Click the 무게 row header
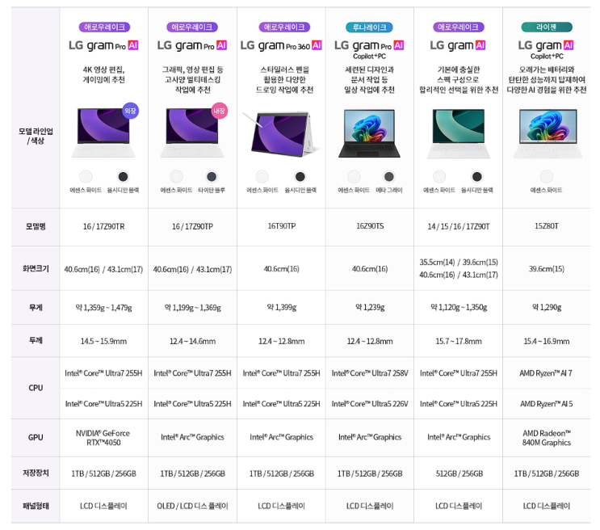This screenshot has width=600, height=530. click(36, 307)
